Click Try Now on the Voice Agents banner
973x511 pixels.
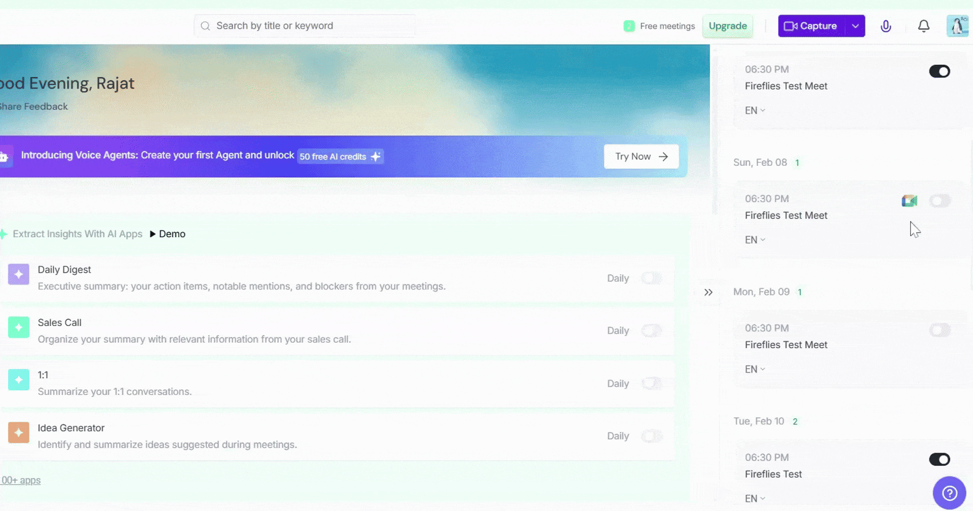point(641,156)
